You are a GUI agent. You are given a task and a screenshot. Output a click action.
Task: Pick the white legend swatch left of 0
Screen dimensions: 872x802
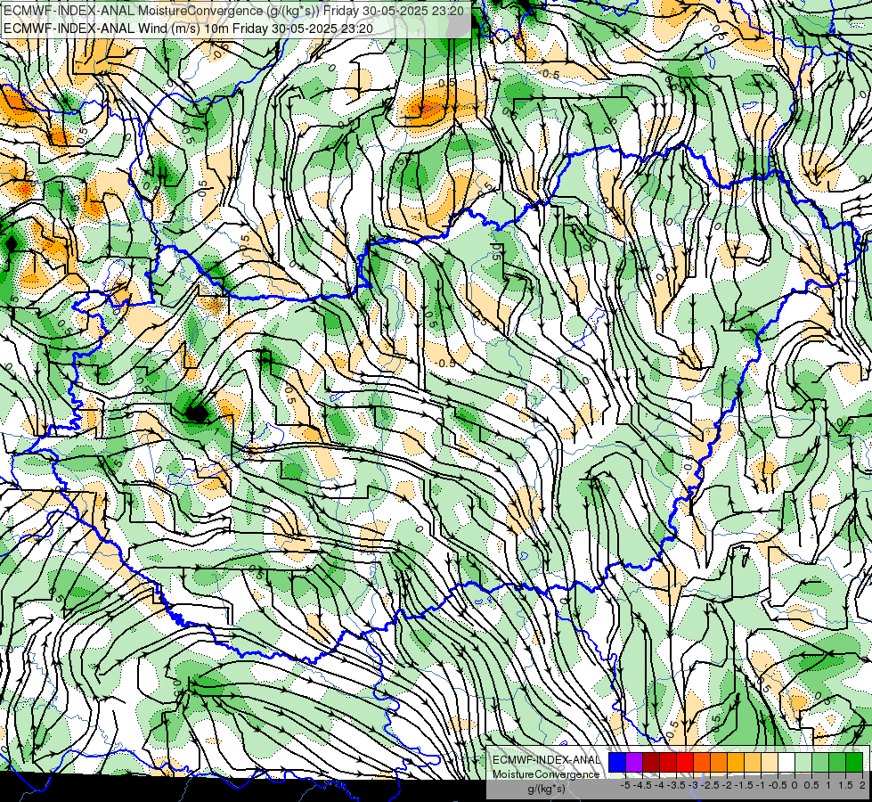(786, 762)
